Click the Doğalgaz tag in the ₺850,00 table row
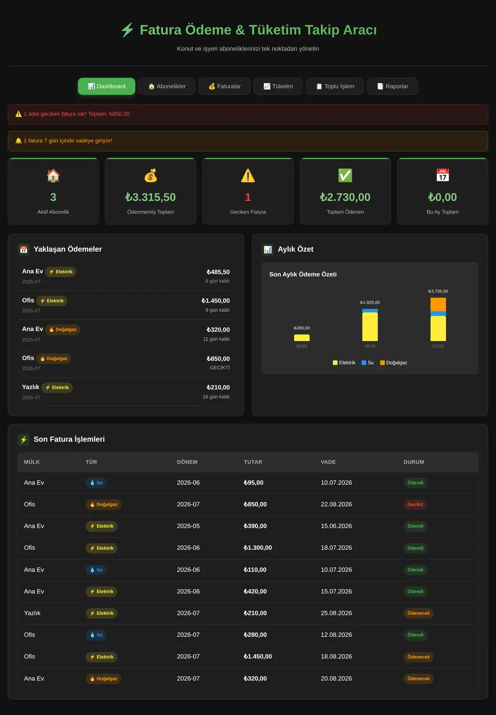 click(x=103, y=504)
